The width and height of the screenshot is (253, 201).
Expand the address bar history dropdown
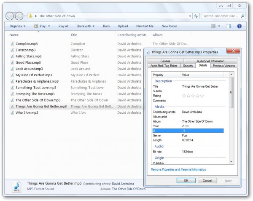point(190,16)
